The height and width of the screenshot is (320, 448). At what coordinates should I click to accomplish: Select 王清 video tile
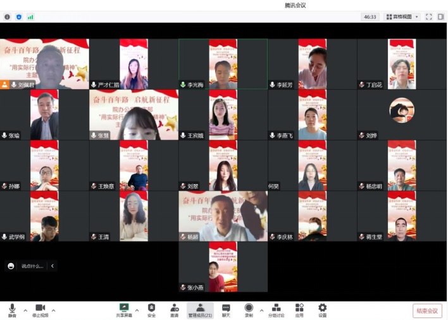134,216
